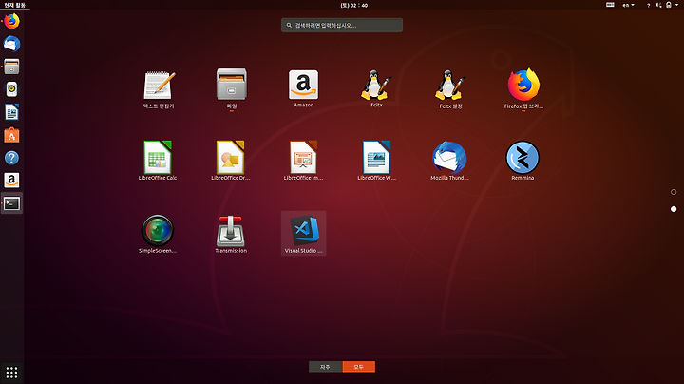This screenshot has width=684, height=384.
Task: Launch the Fcitx penguin app
Action: (x=376, y=88)
